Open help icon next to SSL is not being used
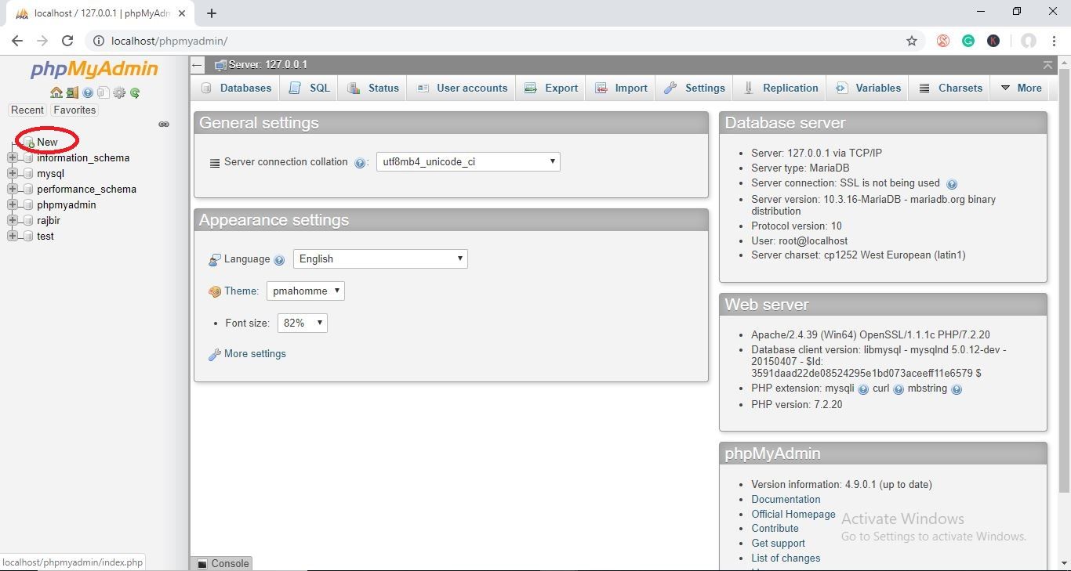This screenshot has width=1071, height=571. [952, 184]
